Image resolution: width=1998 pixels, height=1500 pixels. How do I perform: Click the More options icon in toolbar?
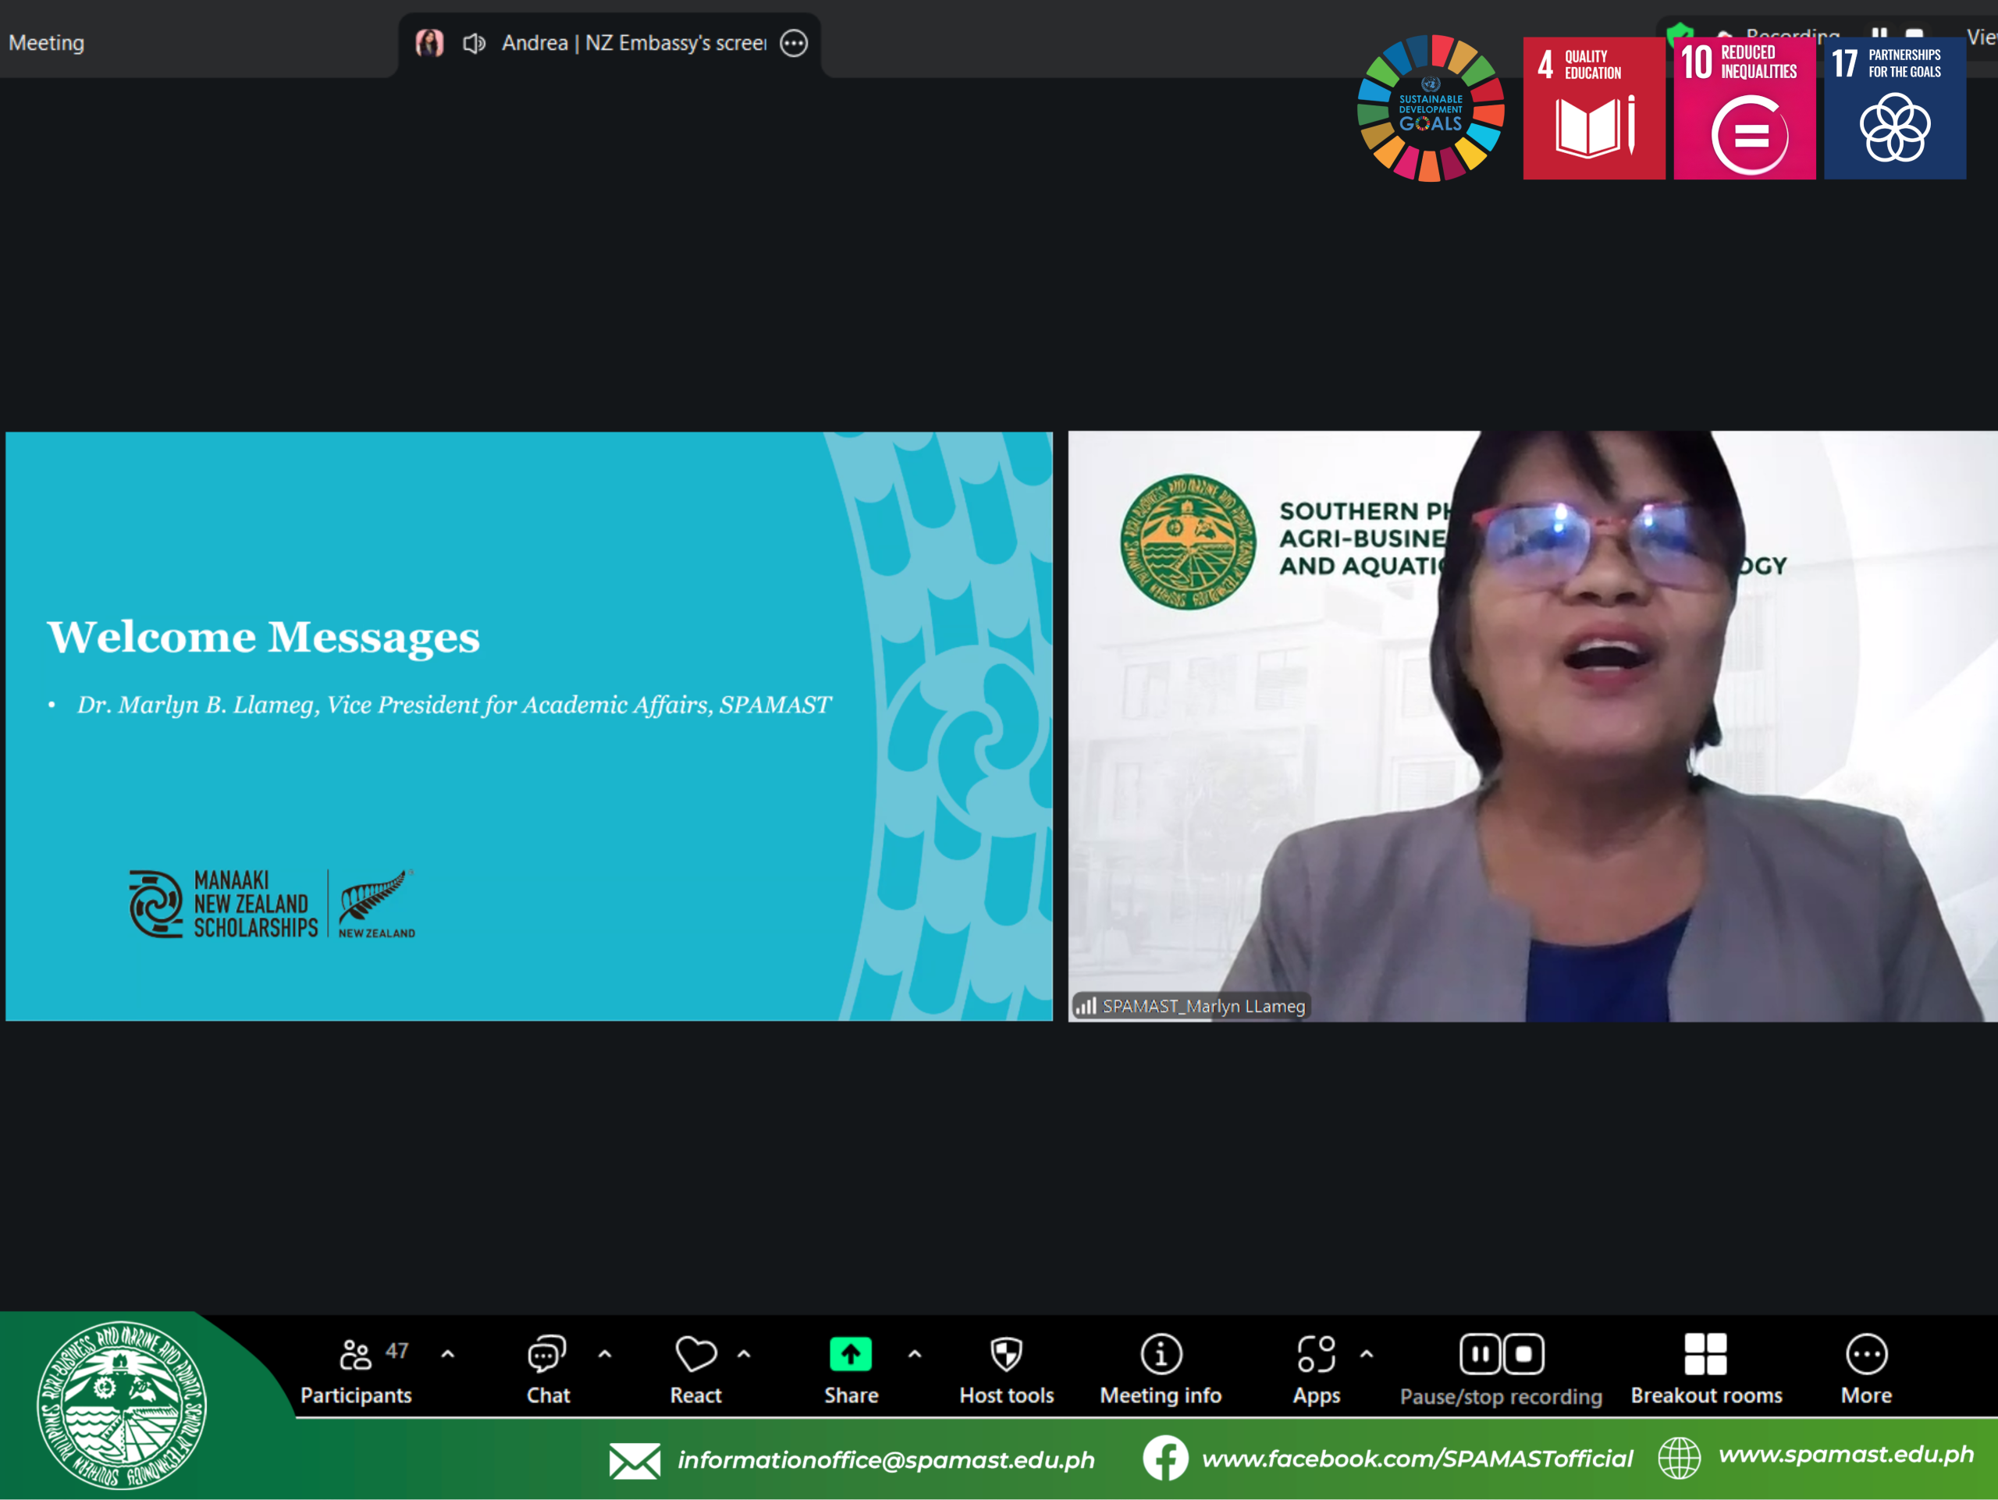click(1866, 1355)
